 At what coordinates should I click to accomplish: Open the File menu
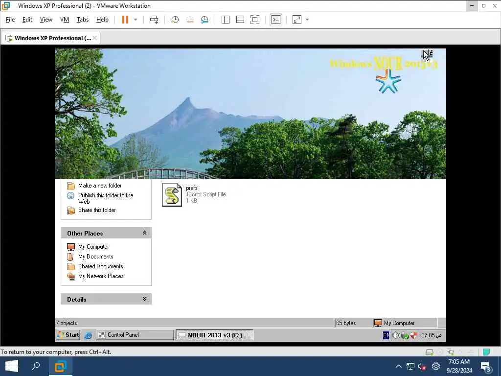pyautogui.click(x=10, y=20)
